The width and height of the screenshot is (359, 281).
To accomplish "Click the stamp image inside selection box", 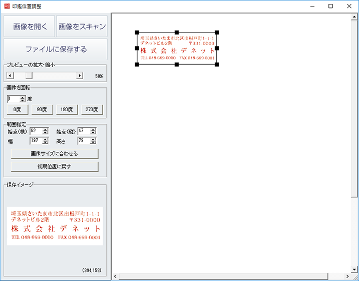I will click(177, 48).
